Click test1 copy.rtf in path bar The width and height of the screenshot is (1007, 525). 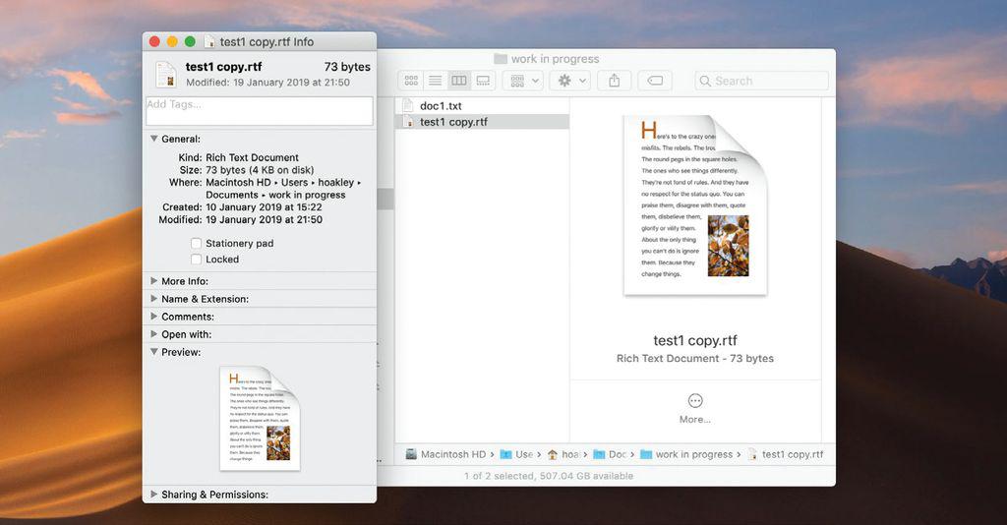click(x=785, y=454)
